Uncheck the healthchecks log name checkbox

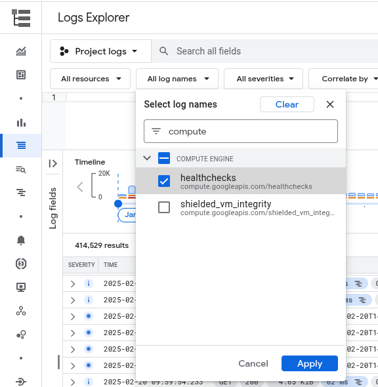point(164,181)
